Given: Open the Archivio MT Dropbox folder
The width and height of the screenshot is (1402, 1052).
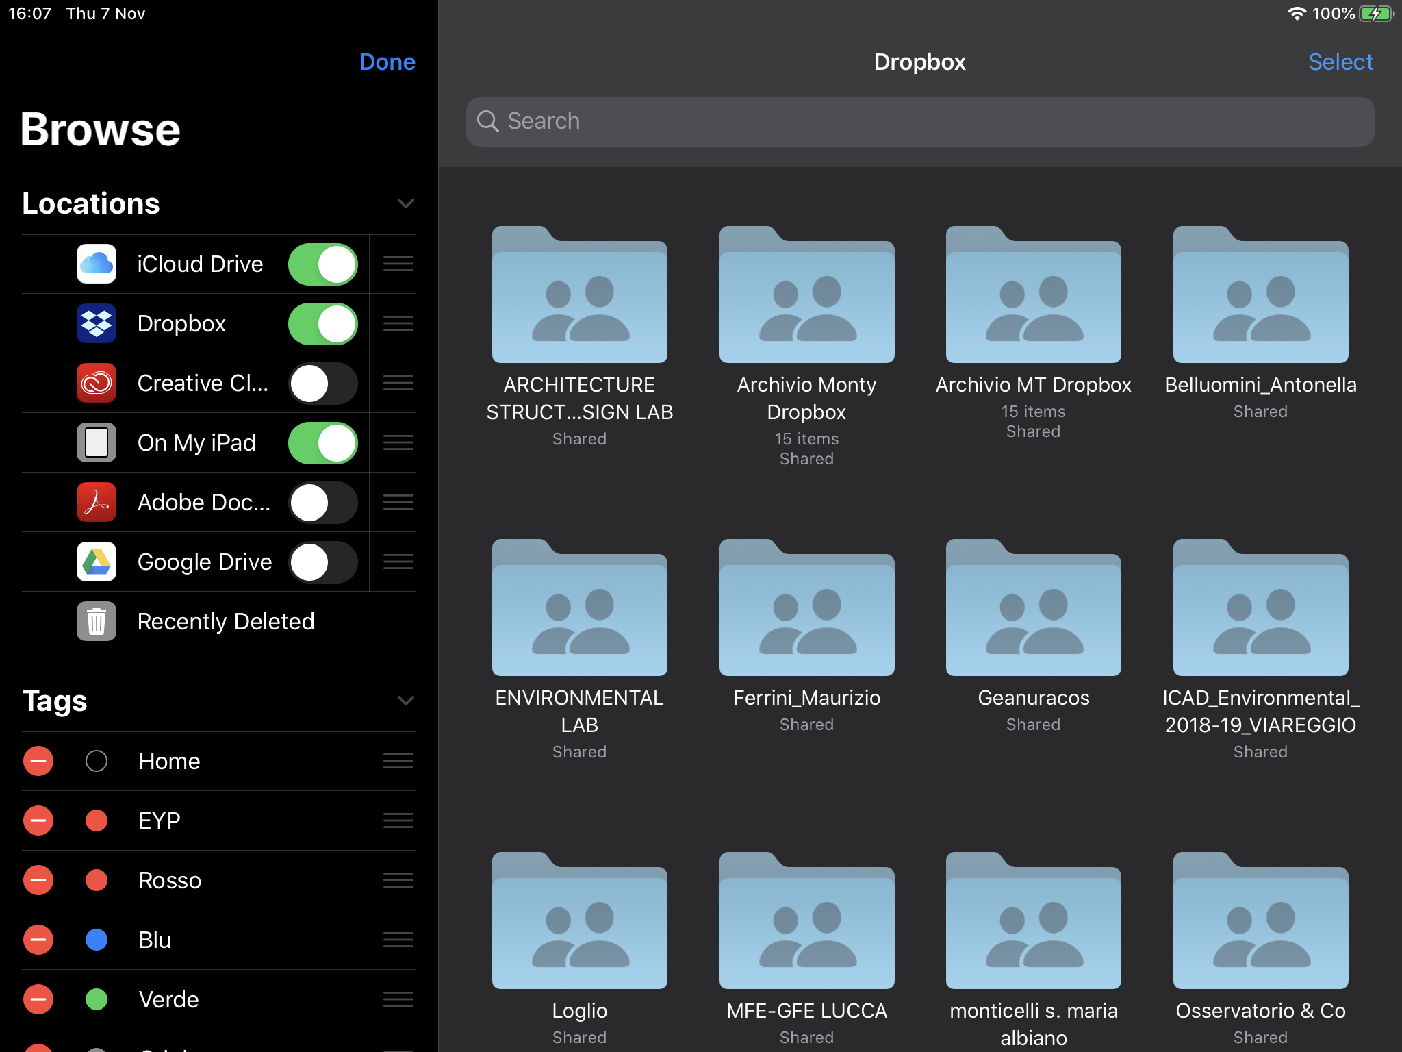Looking at the screenshot, I should (1033, 295).
